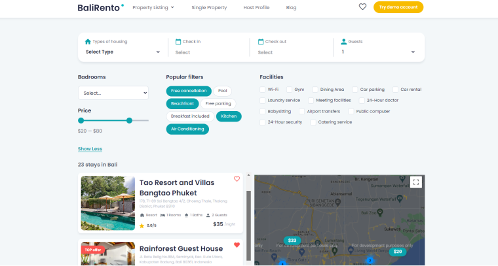Enable the Pool filter chip
The image size is (498, 266).
[x=222, y=91]
